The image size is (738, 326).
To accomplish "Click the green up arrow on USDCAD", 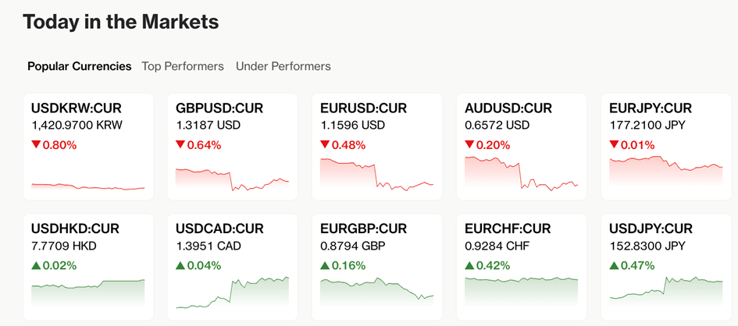I will (180, 265).
